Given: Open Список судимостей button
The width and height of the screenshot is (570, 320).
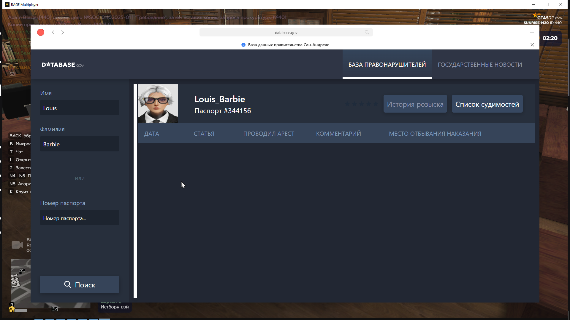Looking at the screenshot, I should pos(487,104).
